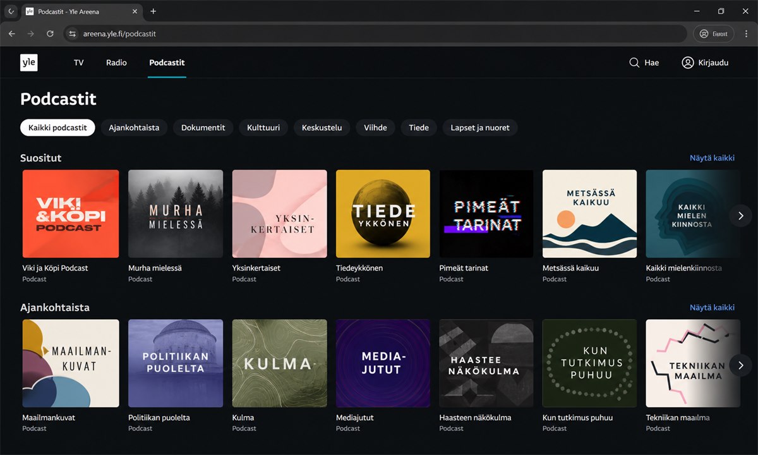Filter by Viihde category
The image size is (758, 455).
[x=375, y=128]
